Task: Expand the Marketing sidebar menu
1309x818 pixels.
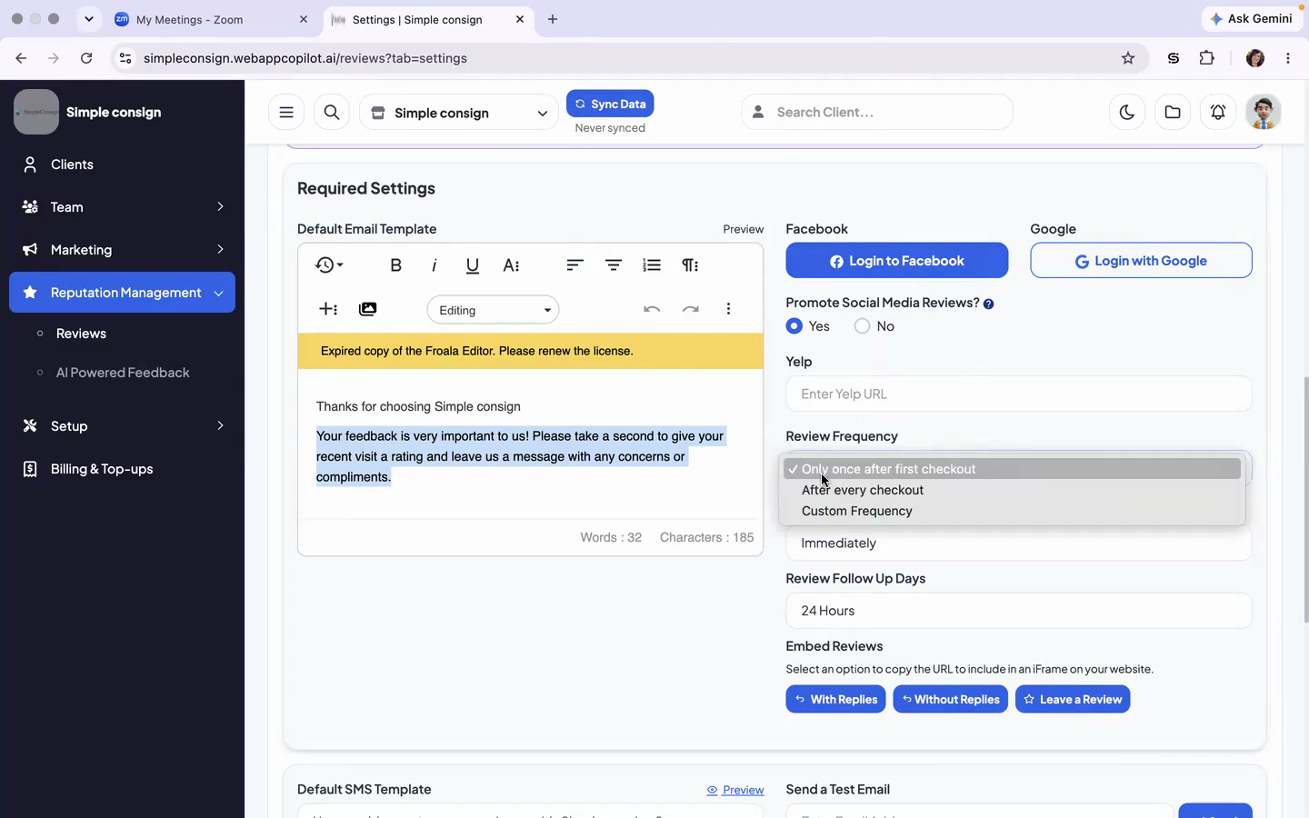Action: pos(122,250)
